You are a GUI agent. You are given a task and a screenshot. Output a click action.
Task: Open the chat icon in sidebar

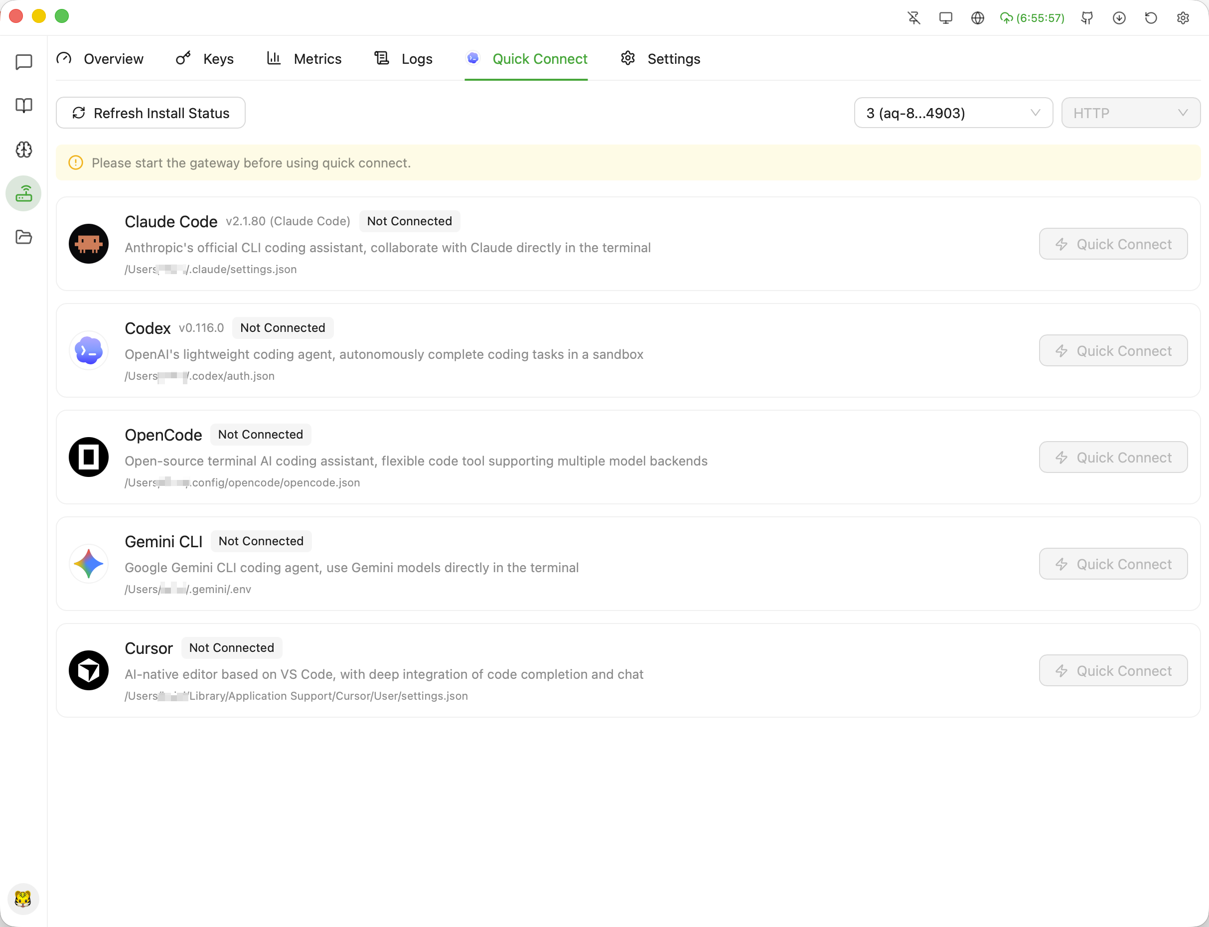point(24,62)
